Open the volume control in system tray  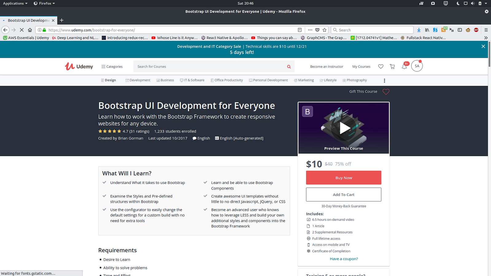473,3
